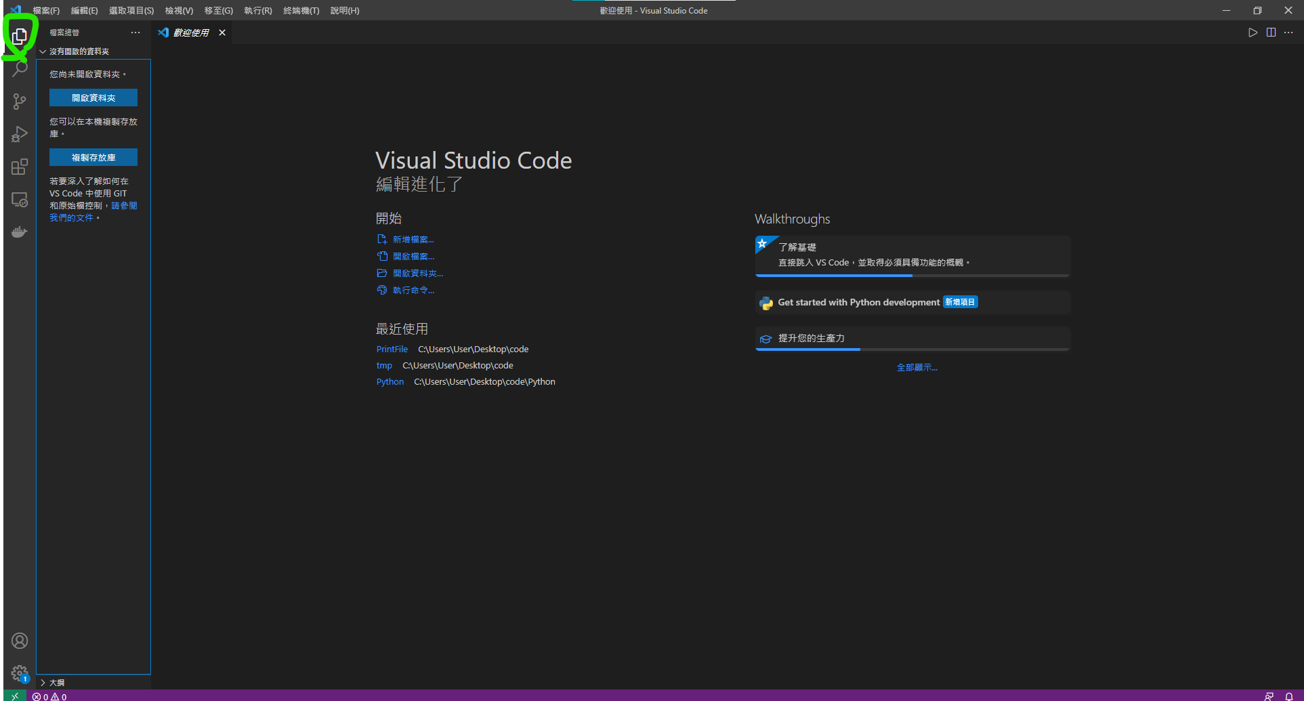
Task: Select the 歡迎使用 editor tab
Action: pyautogui.click(x=191, y=33)
